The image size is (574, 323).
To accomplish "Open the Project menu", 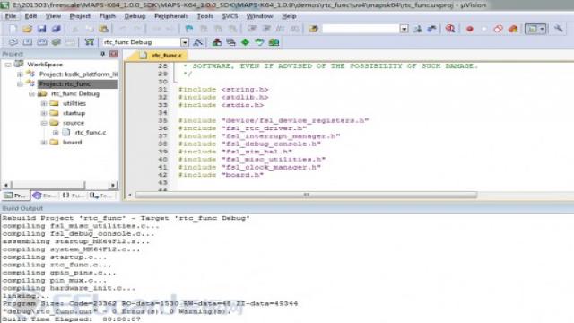I will point(80,16).
